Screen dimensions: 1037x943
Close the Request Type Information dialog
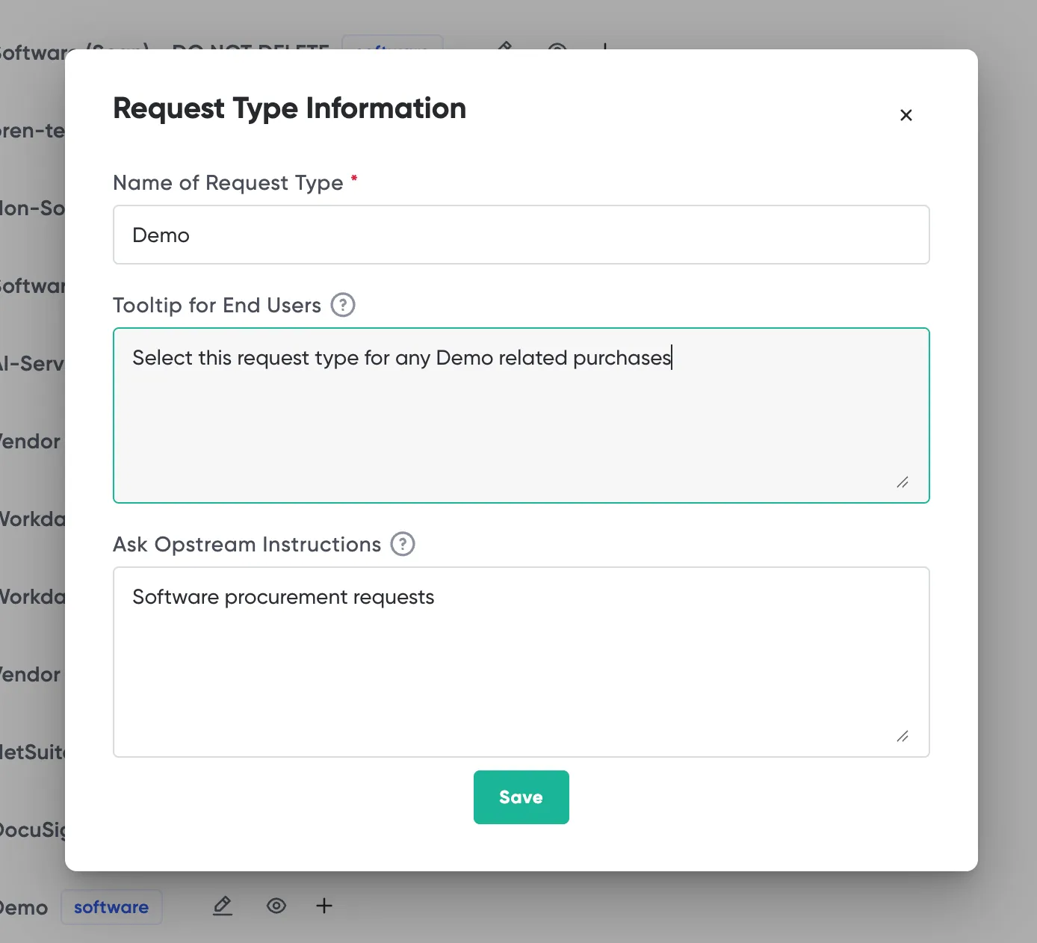pyautogui.click(x=906, y=115)
